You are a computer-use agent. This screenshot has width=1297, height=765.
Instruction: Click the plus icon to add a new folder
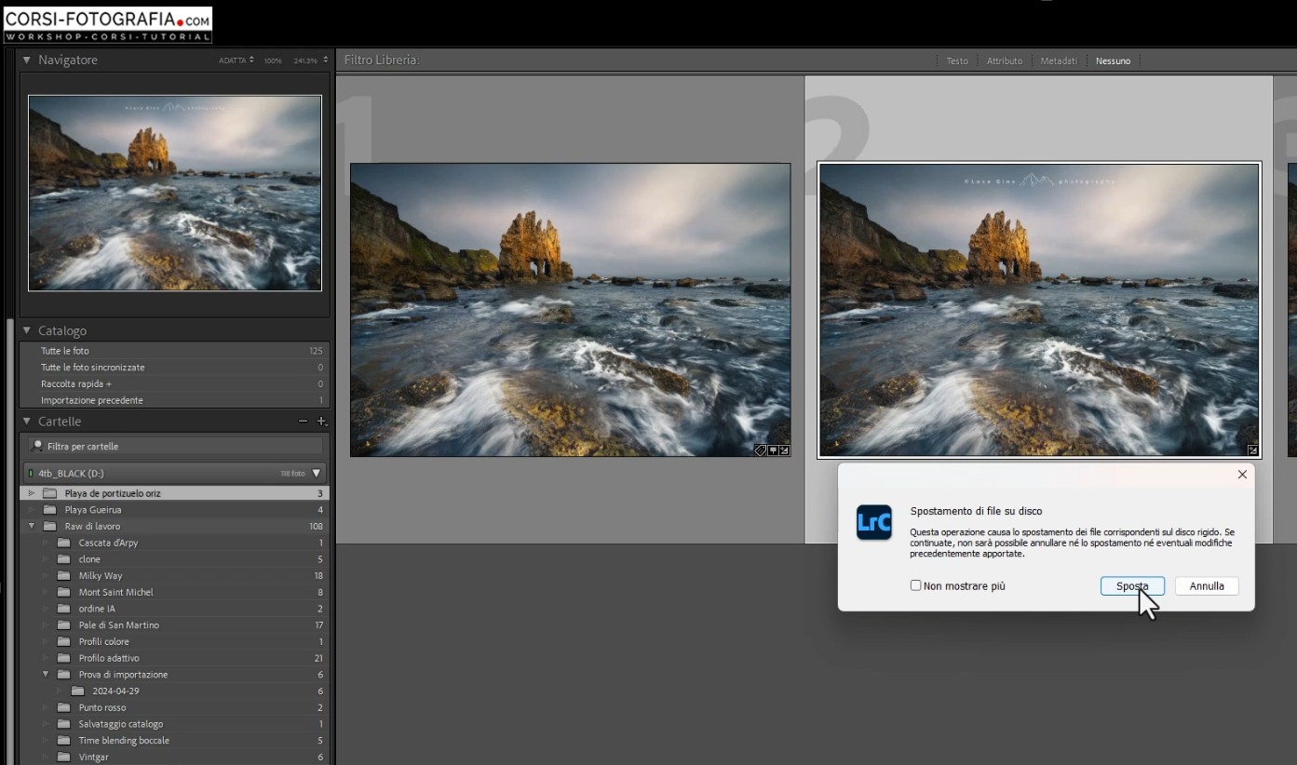tap(322, 421)
